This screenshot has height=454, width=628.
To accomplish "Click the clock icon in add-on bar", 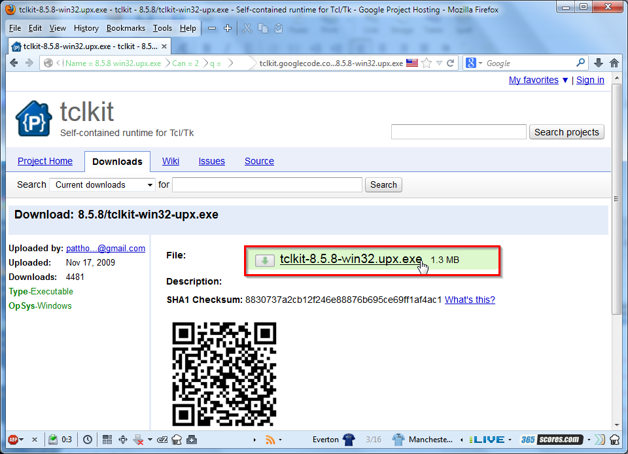I will (x=88, y=440).
